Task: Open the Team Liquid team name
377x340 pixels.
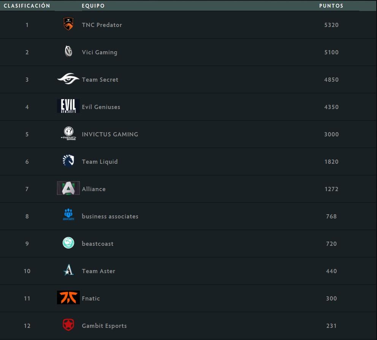Action: (x=100, y=162)
